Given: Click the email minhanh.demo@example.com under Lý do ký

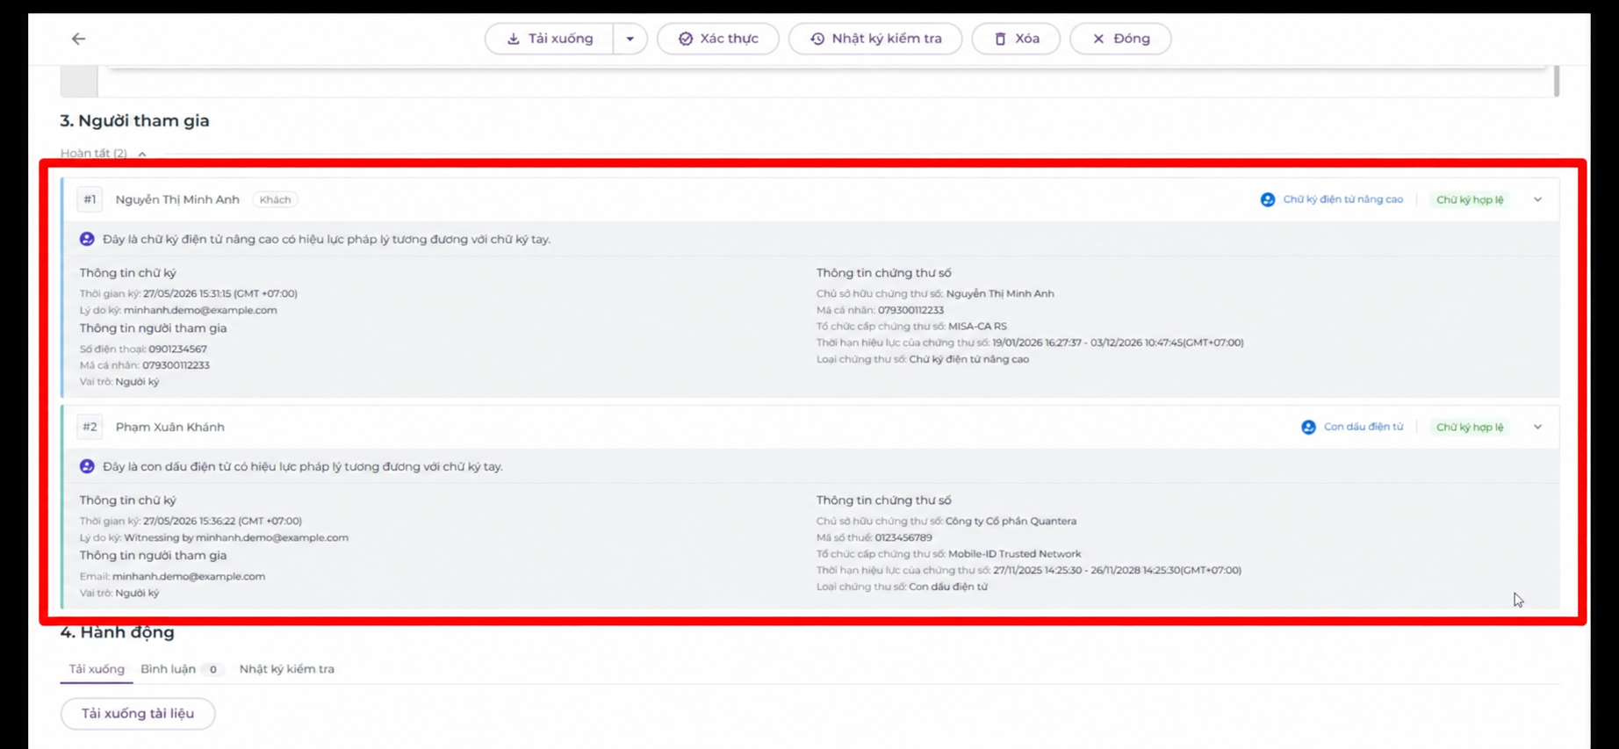Looking at the screenshot, I should [x=200, y=310].
